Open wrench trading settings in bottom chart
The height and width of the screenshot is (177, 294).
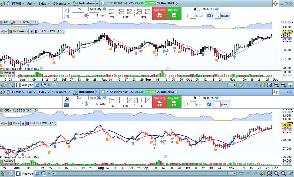coord(66,99)
